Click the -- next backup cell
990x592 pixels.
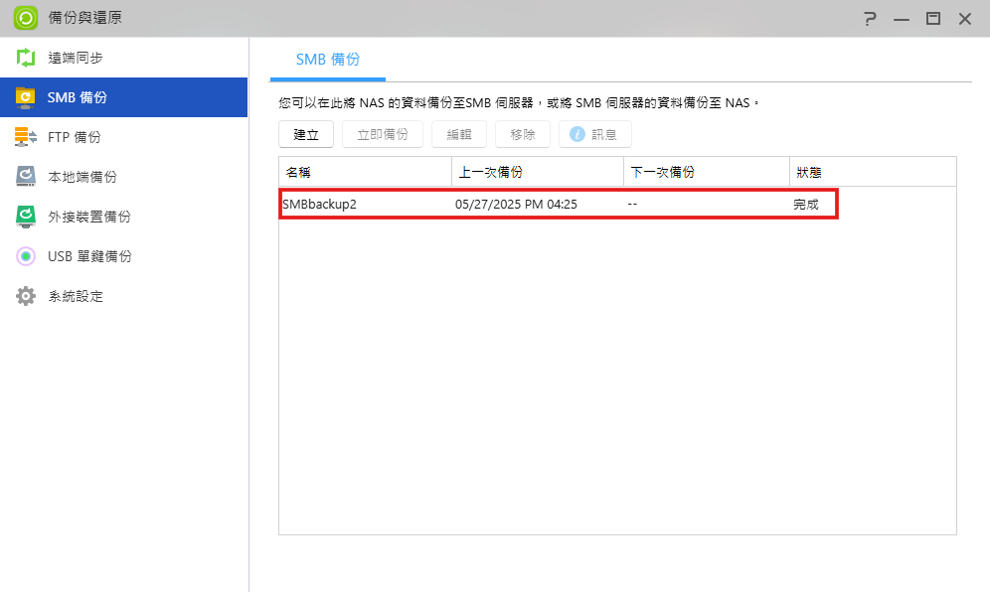[632, 205]
